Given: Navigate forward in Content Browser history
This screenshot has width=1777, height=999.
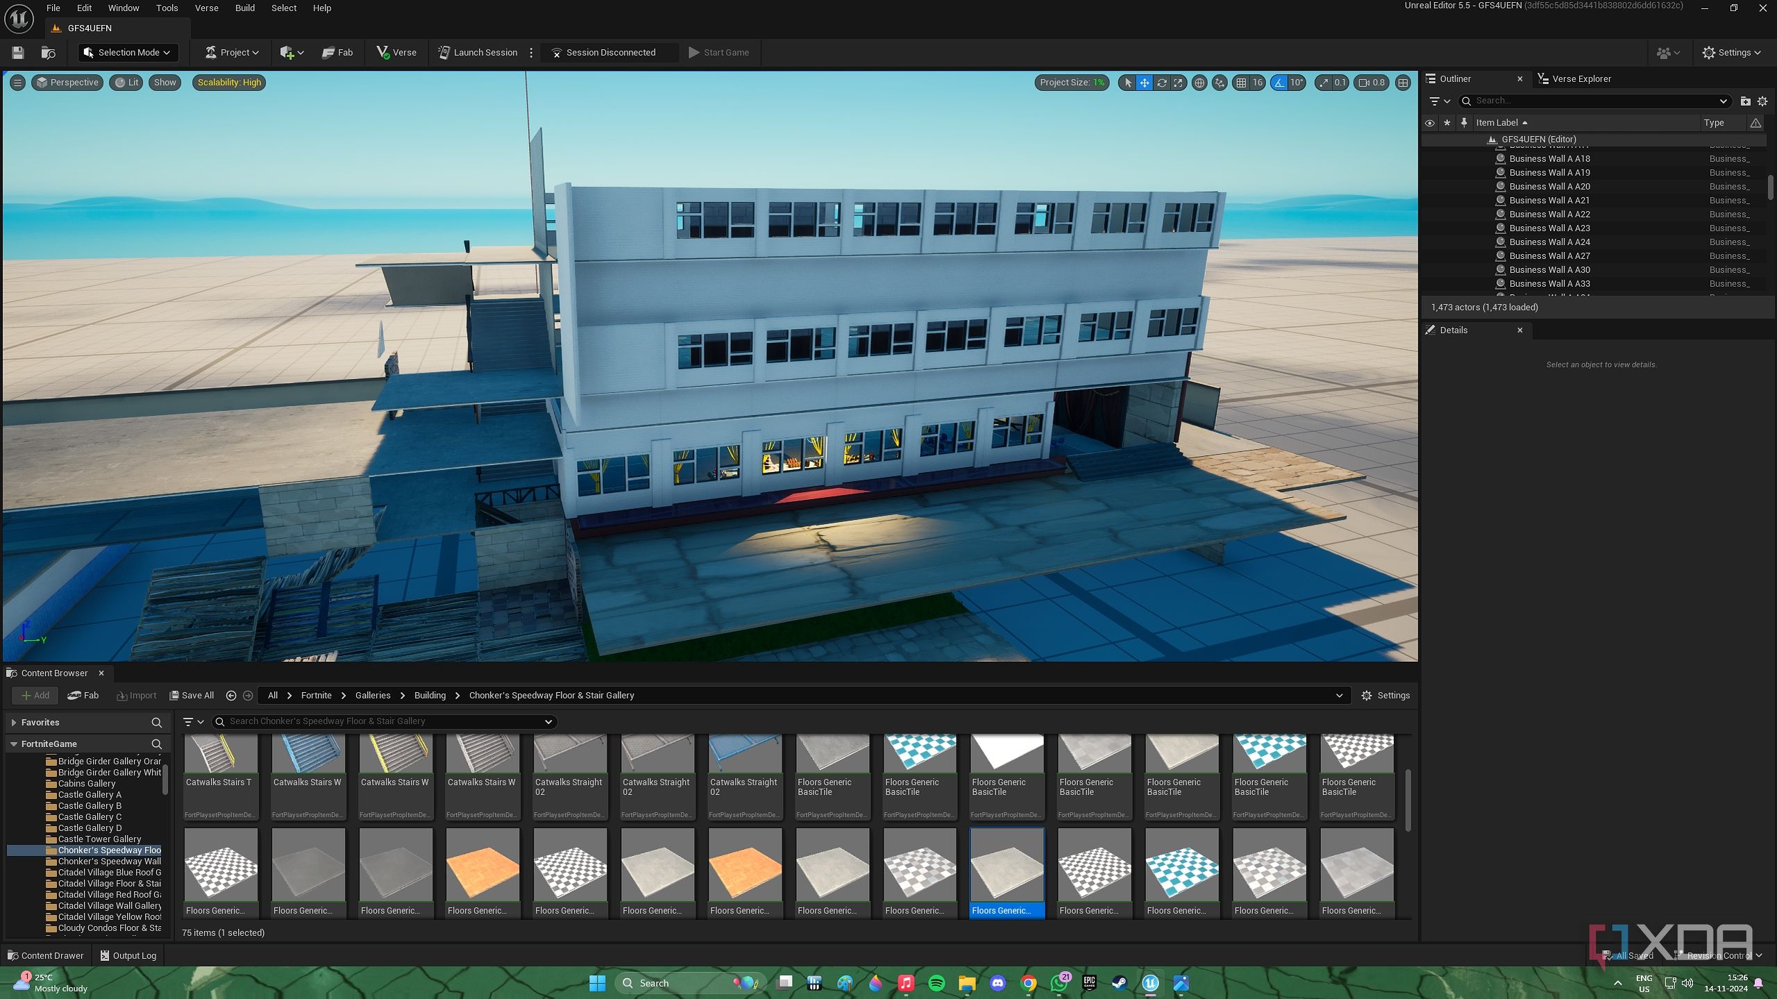Looking at the screenshot, I should (248, 696).
